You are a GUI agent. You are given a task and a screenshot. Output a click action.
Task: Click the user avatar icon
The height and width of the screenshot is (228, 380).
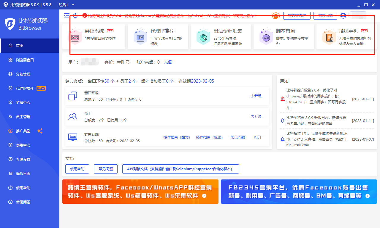[x=343, y=16]
